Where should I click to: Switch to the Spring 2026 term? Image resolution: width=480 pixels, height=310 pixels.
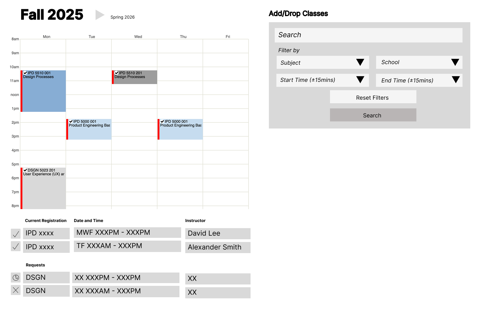pos(122,17)
